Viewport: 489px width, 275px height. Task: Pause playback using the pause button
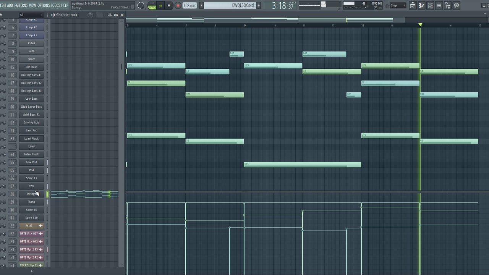pyautogui.click(x=160, y=5)
